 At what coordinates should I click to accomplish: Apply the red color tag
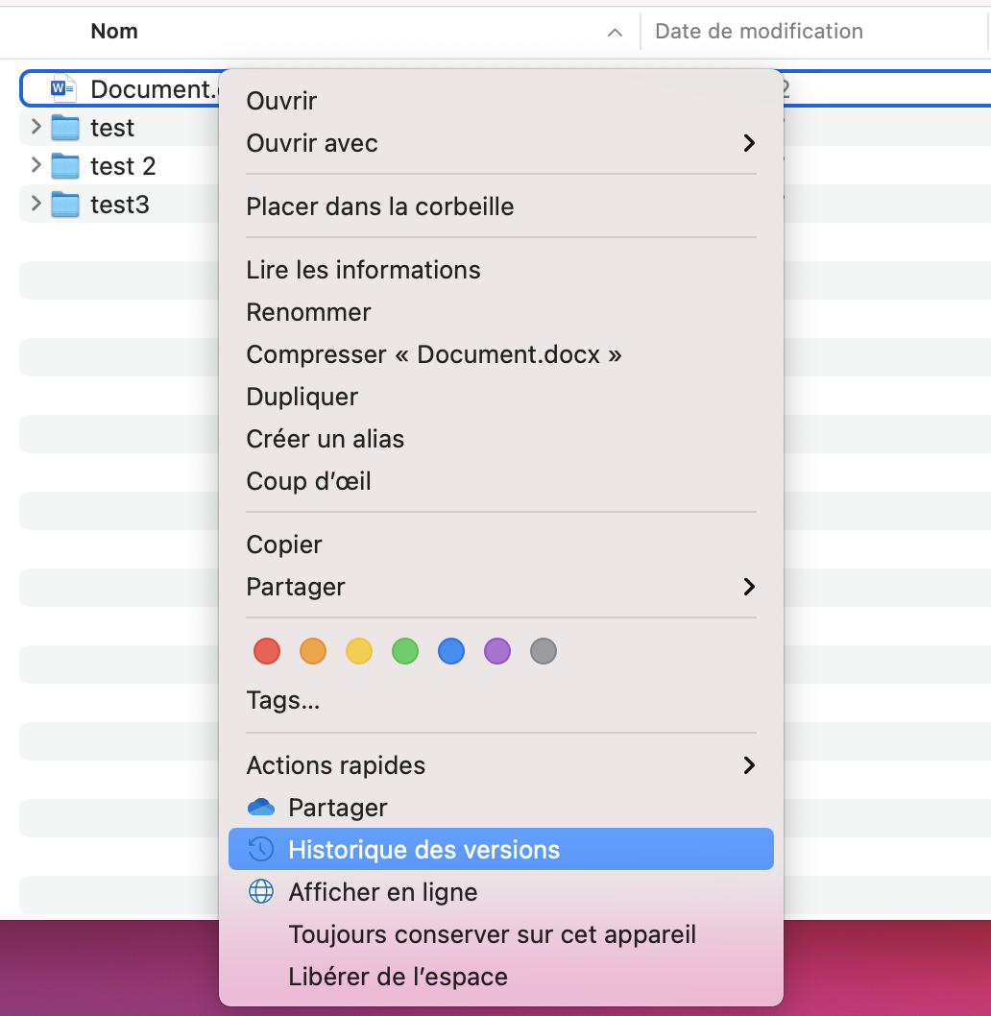267,652
